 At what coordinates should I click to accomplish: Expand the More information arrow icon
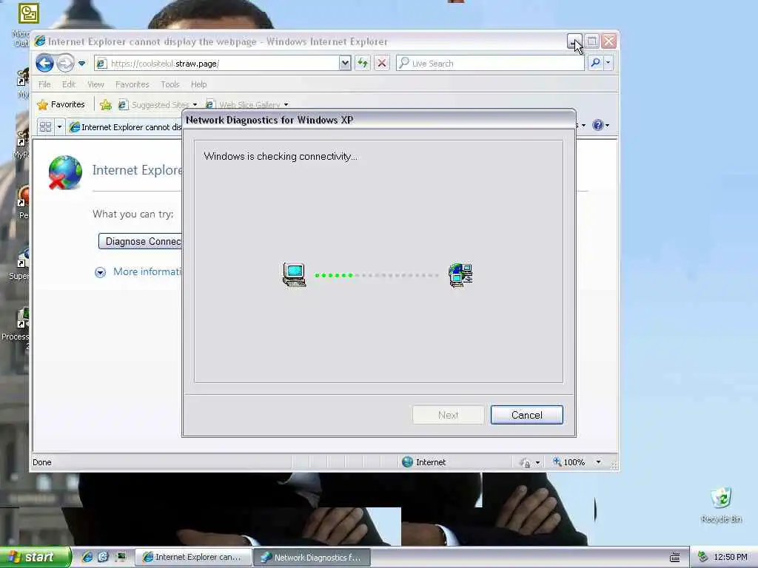[x=100, y=272]
